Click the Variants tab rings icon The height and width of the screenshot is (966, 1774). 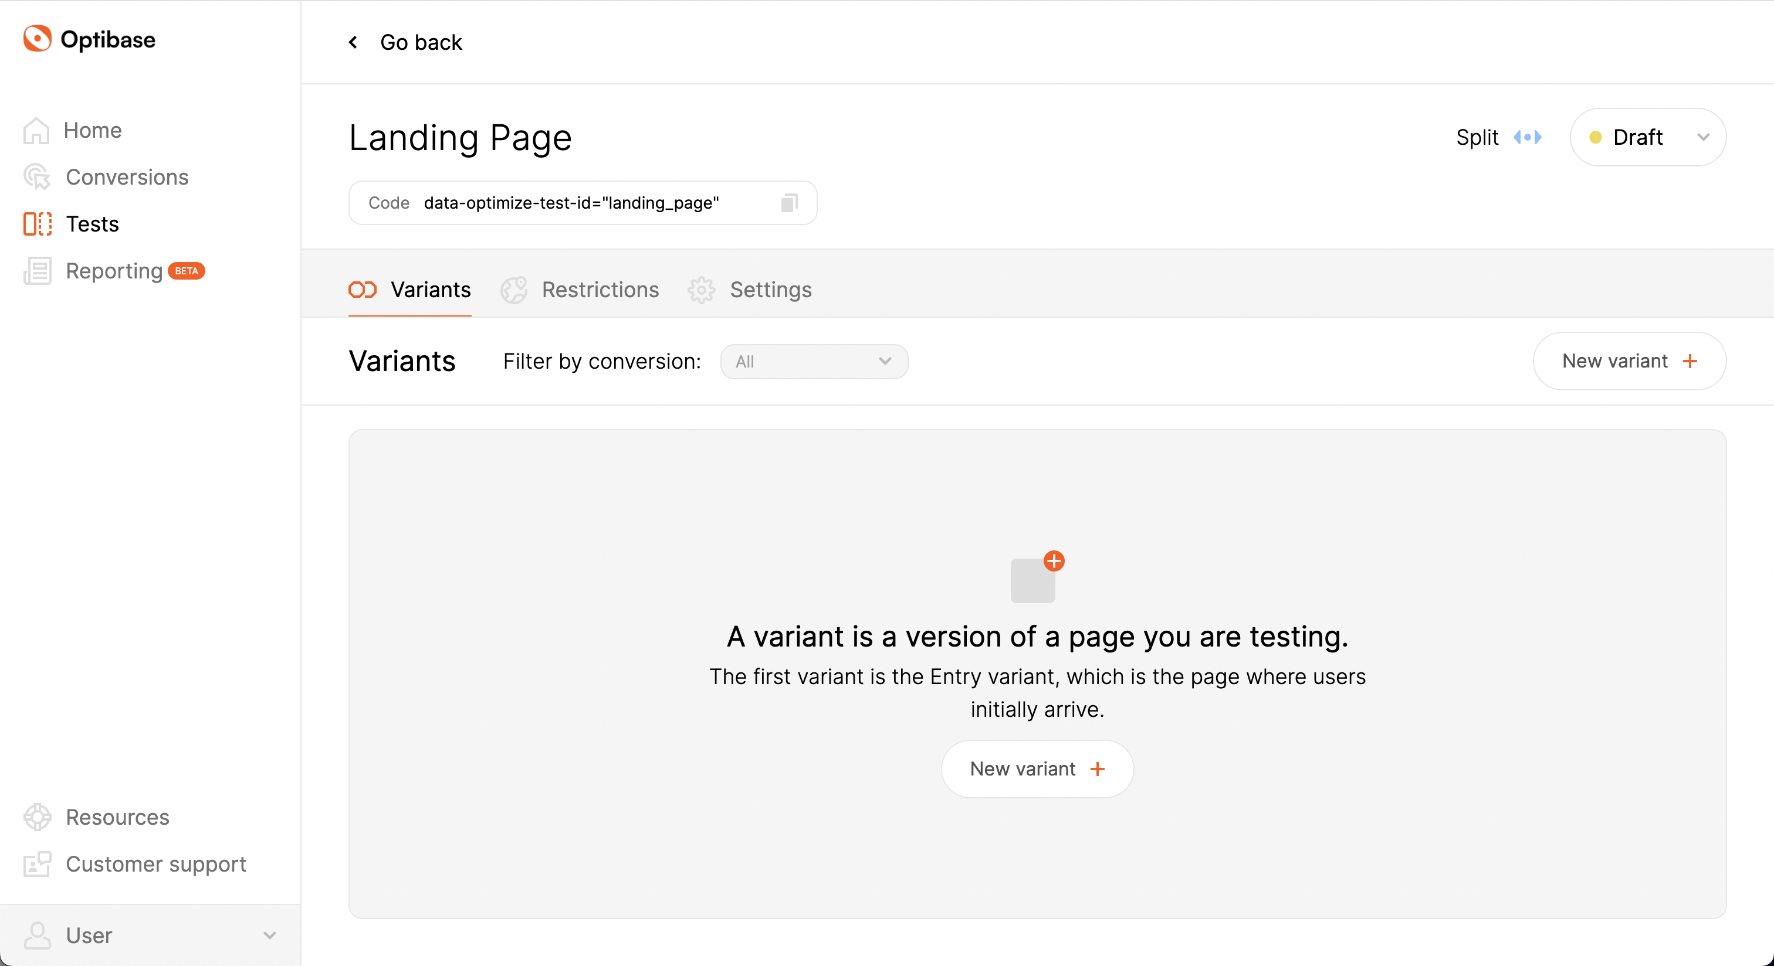point(362,290)
